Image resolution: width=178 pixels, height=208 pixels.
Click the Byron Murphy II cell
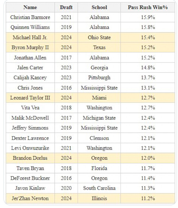(30, 47)
